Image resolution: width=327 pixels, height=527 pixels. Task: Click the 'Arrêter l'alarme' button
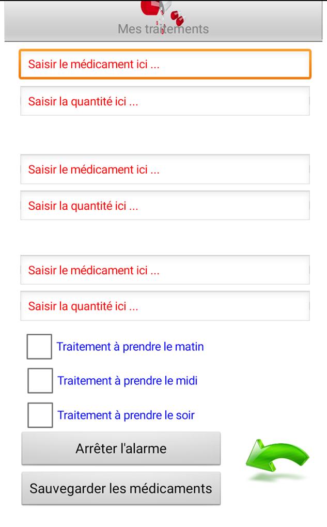(121, 448)
